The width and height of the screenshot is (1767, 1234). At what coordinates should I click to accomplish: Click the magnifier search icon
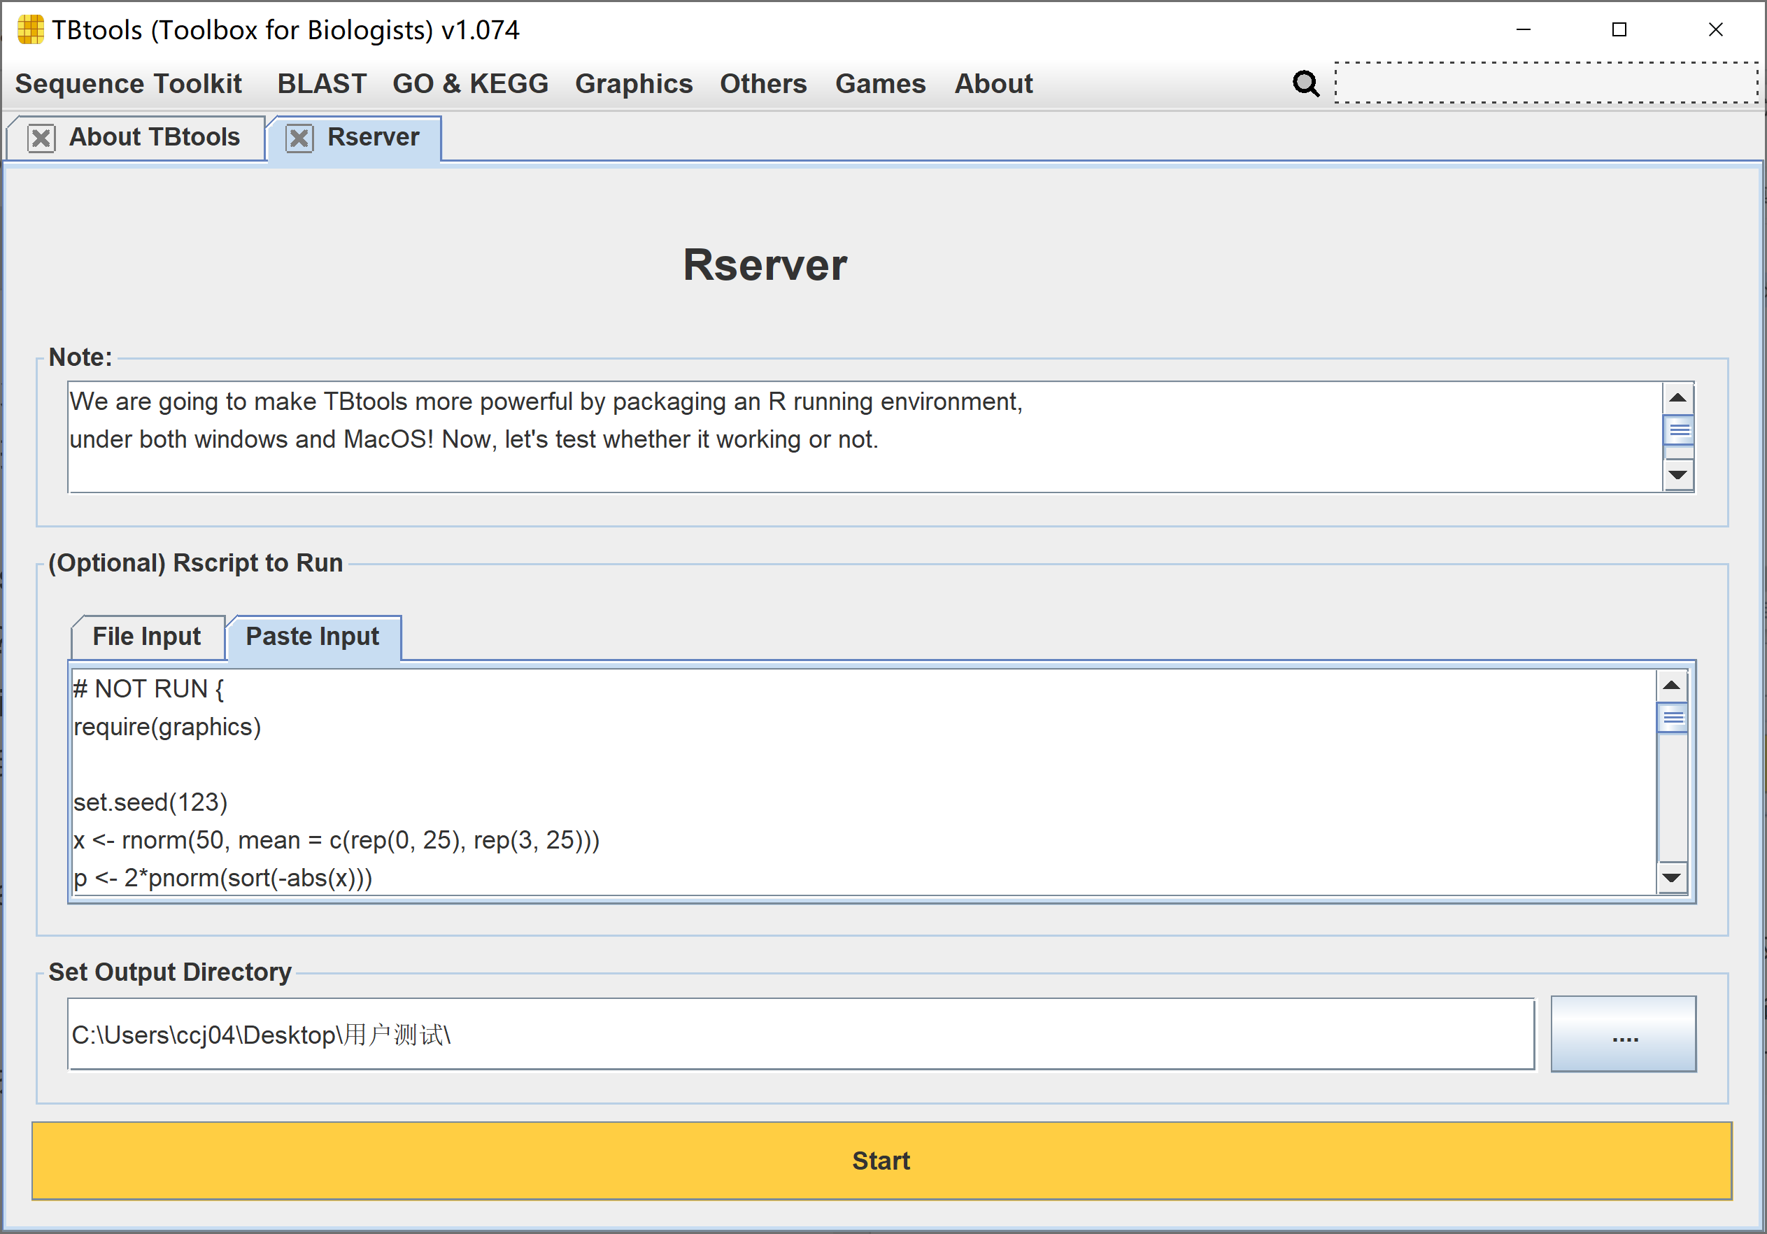[1305, 83]
